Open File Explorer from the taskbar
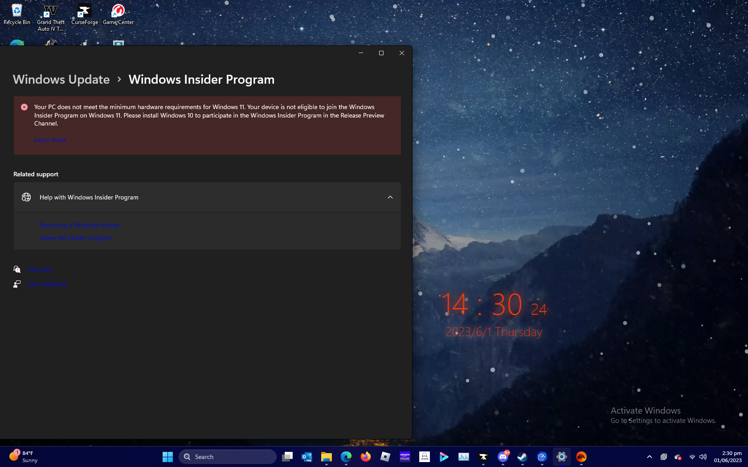This screenshot has width=748, height=467. [327, 456]
